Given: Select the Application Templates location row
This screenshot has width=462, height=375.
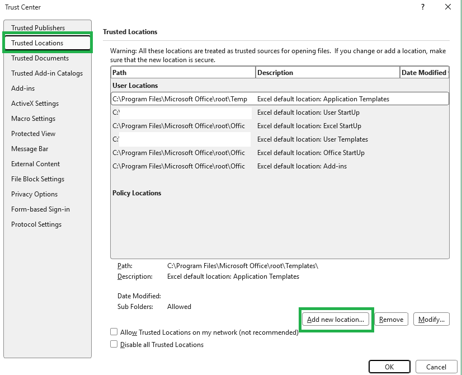Looking at the screenshot, I should pos(280,99).
